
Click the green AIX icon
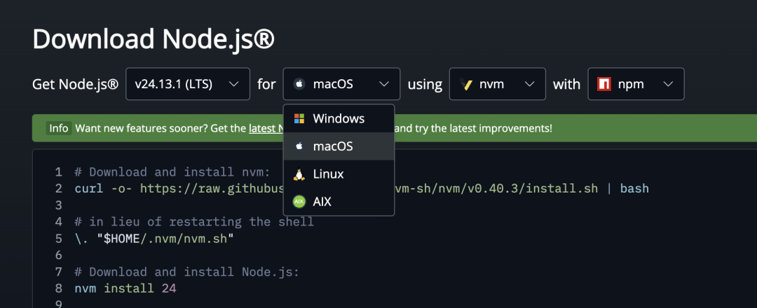(x=299, y=202)
